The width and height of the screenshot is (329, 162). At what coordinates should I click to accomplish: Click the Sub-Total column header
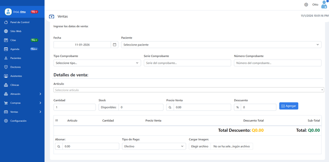(314, 120)
